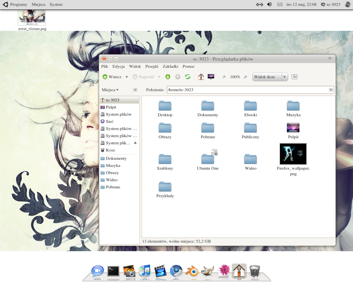Click the zoom out magnifier icon

[224, 77]
